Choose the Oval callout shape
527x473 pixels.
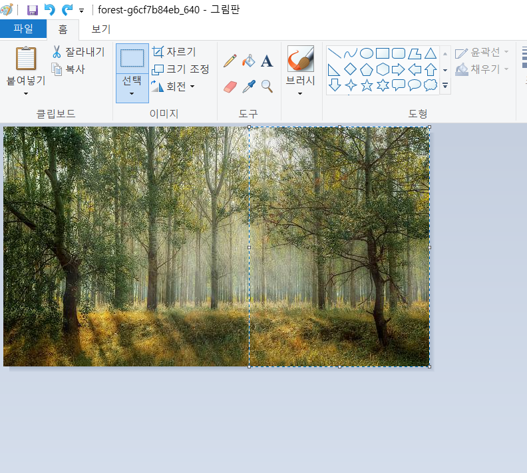point(415,85)
